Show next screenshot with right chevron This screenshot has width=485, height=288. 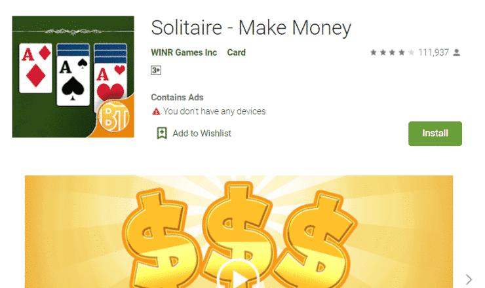pyautogui.click(x=469, y=279)
